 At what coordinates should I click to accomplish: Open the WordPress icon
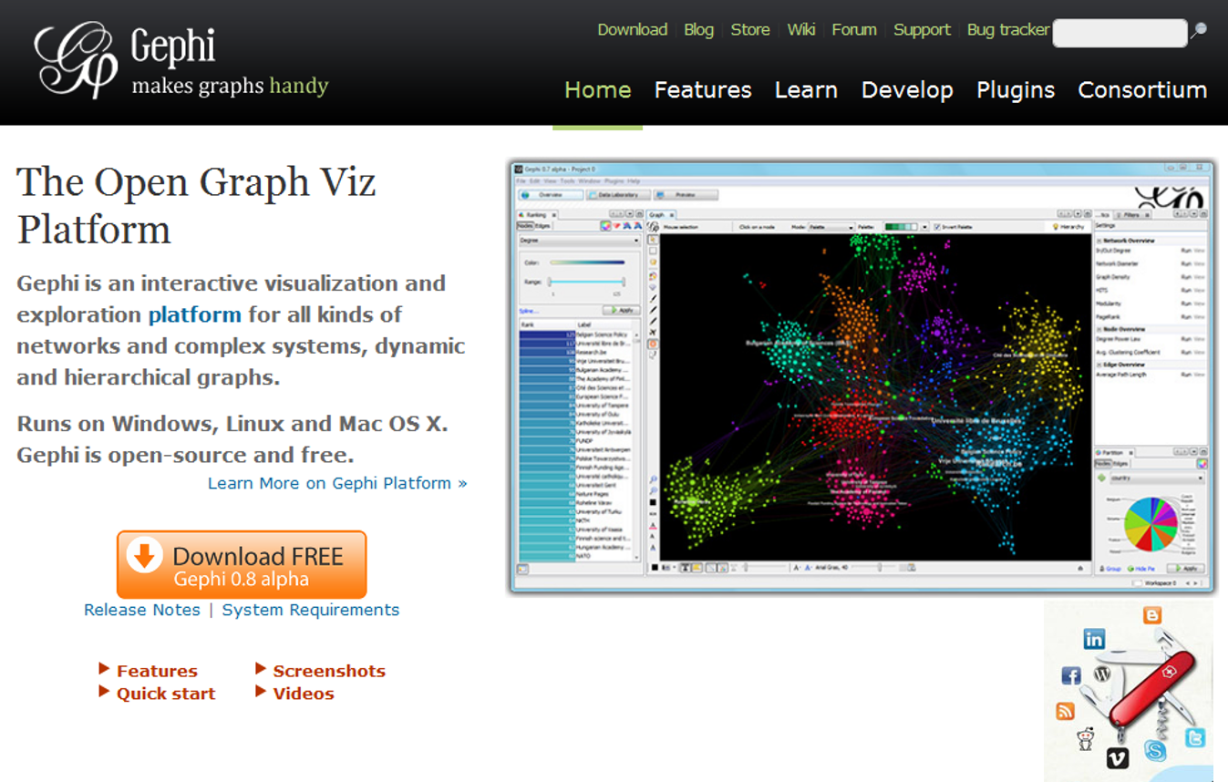[1101, 674]
